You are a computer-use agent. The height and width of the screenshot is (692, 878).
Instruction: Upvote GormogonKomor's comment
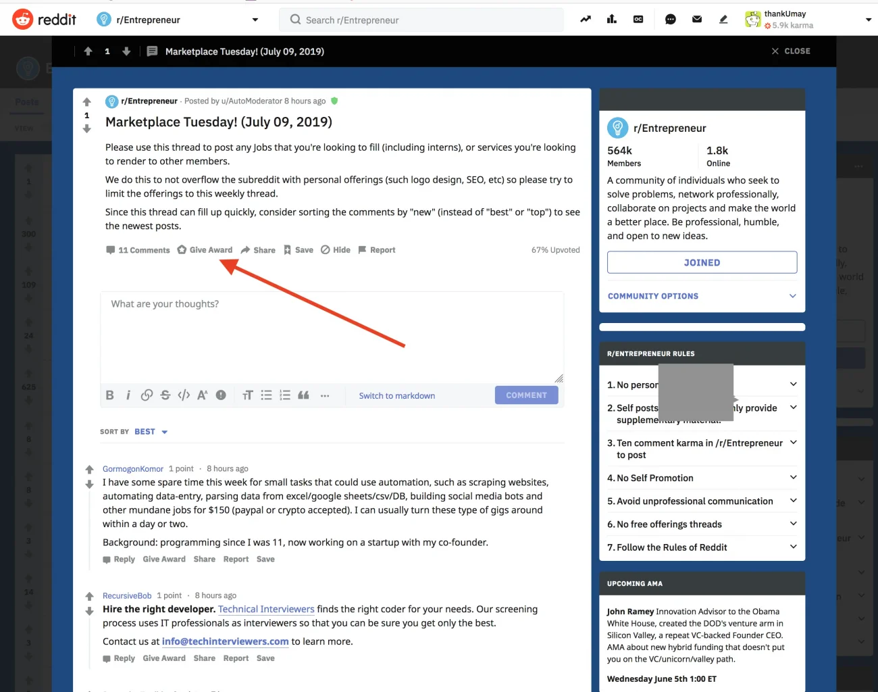click(89, 470)
